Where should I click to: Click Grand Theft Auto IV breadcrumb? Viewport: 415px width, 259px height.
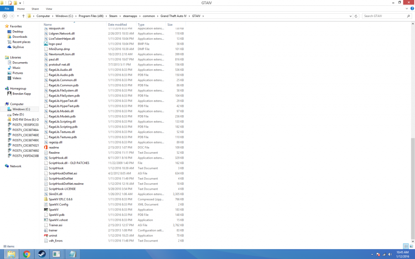tap(173, 16)
